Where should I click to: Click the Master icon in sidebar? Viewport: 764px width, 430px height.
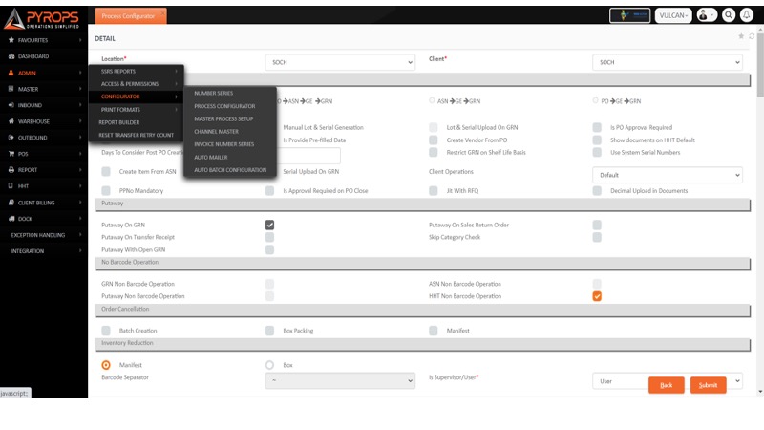tap(11, 89)
